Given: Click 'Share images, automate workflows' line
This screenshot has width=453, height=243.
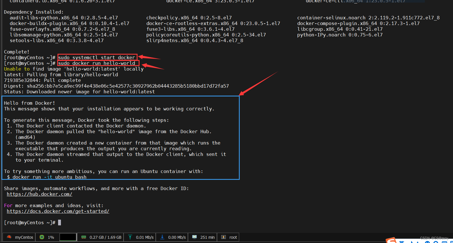Looking at the screenshot, I should 97,188.
